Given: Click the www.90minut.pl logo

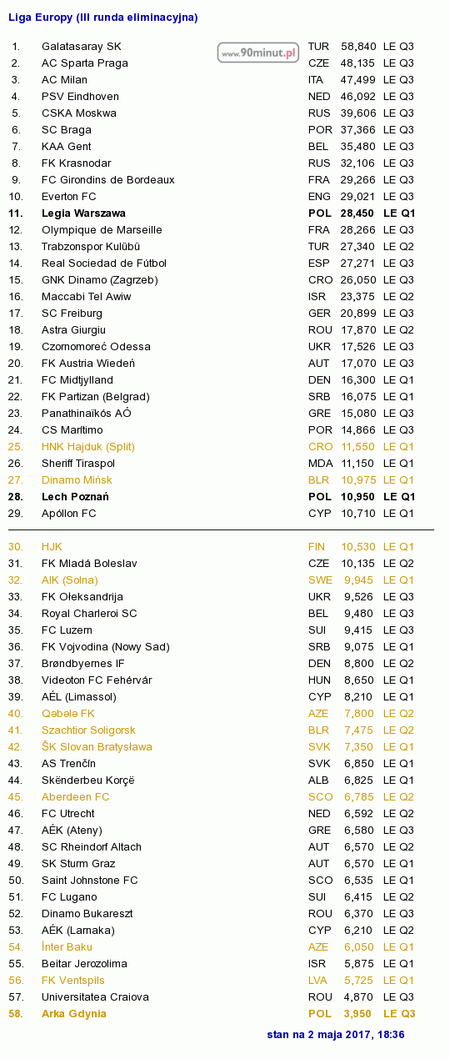Looking at the screenshot, I should [258, 53].
